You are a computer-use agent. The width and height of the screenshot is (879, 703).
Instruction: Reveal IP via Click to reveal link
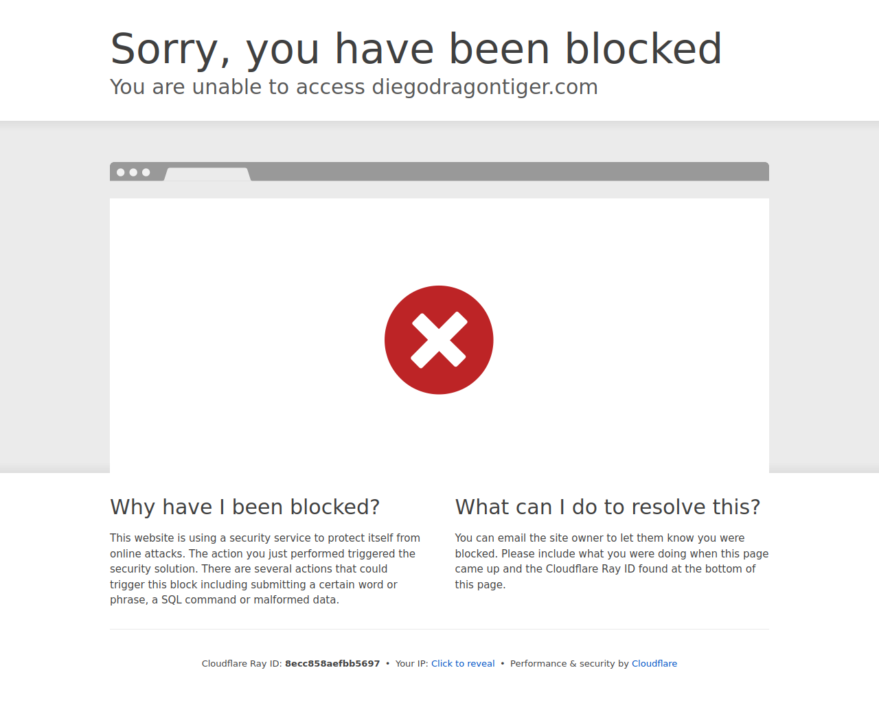(463, 663)
